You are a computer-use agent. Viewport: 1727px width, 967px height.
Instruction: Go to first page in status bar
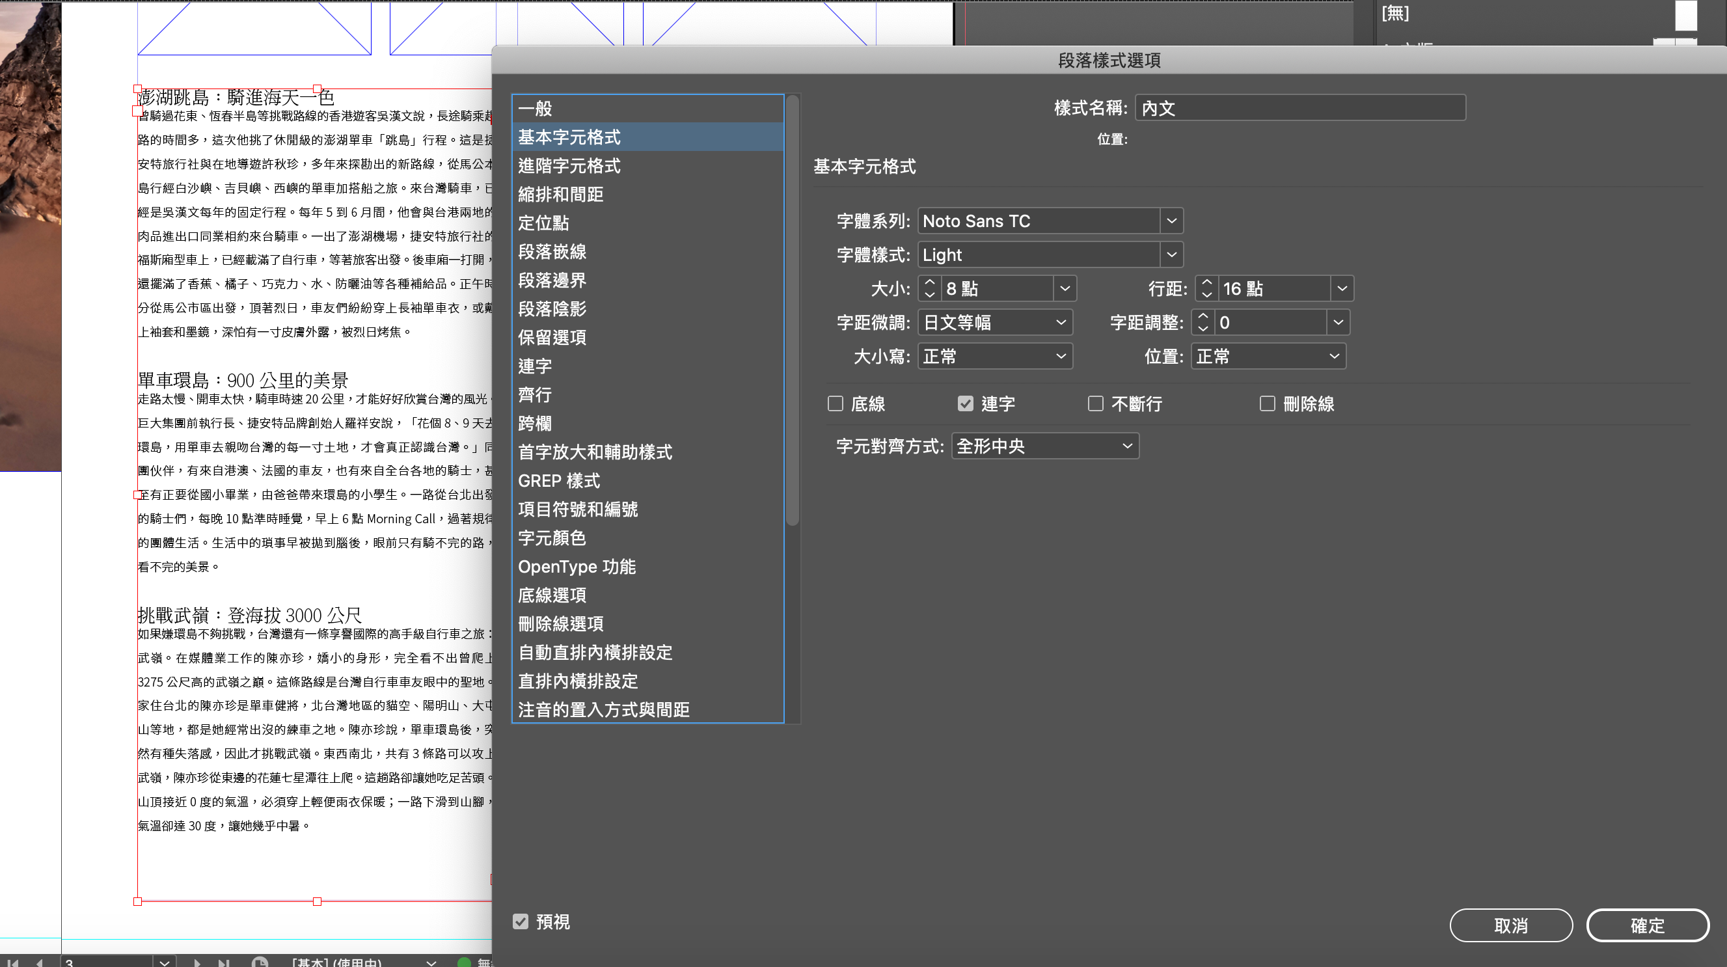tap(12, 962)
